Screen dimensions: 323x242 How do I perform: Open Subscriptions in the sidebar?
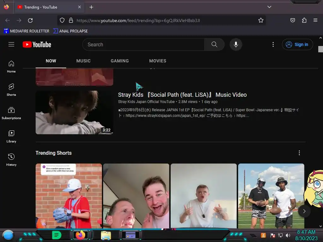point(11,113)
